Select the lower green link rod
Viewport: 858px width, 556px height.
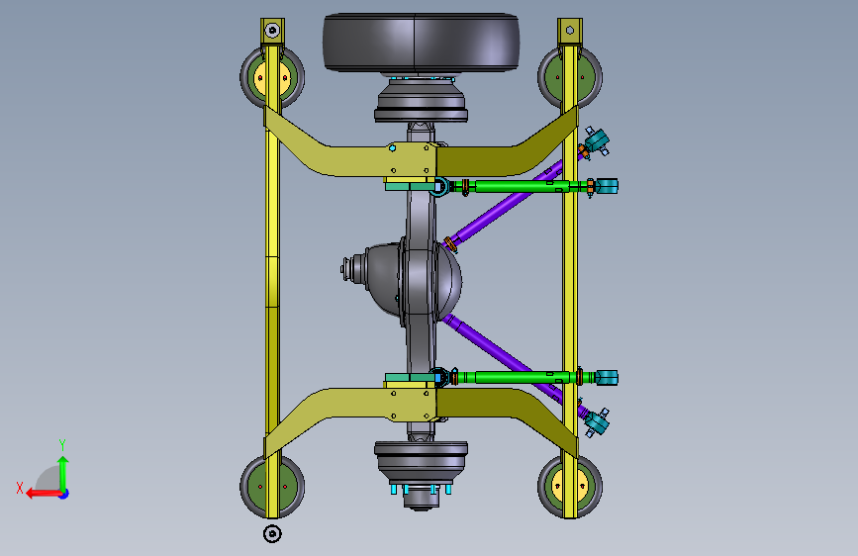(520, 377)
